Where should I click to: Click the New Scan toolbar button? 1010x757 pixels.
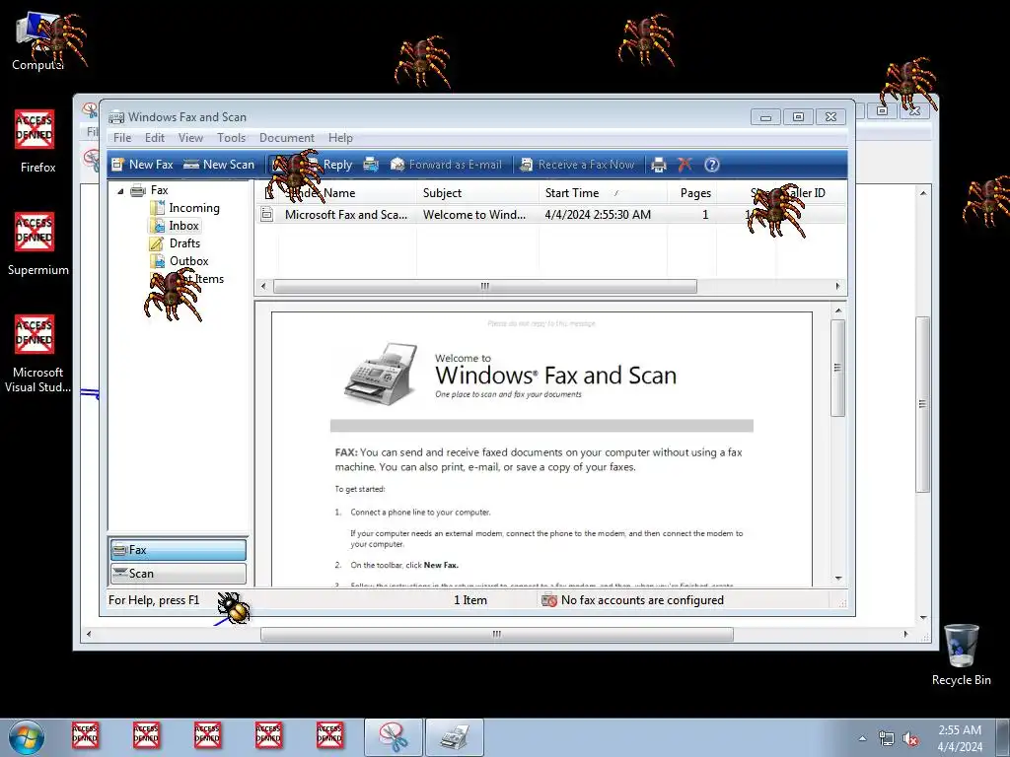click(x=219, y=165)
